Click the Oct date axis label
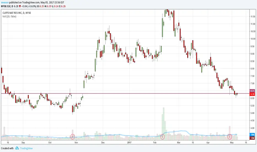 tap(50, 143)
